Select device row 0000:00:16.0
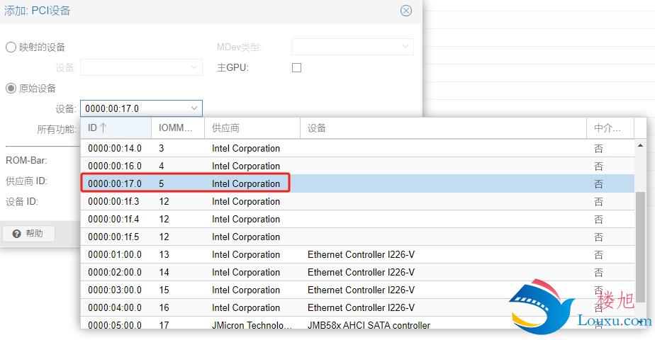The image size is (655, 340). 357,166
